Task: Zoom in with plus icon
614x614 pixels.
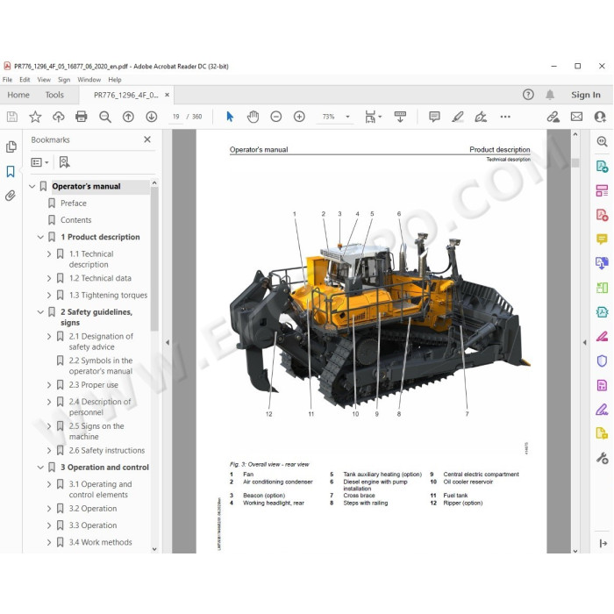Action: 299,117
